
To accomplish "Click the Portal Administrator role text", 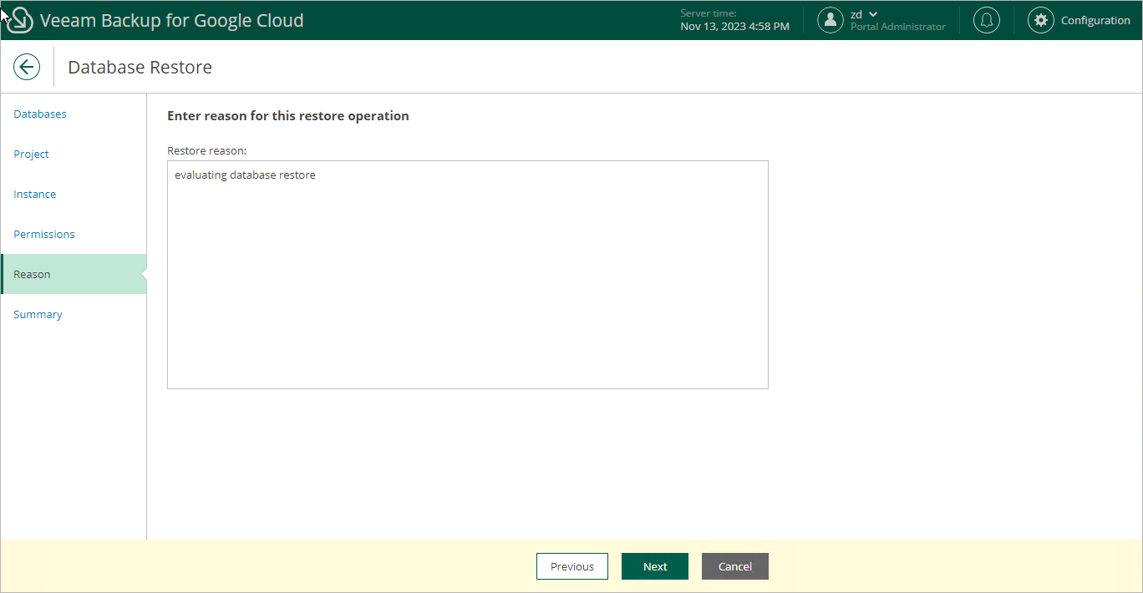I will click(x=898, y=27).
